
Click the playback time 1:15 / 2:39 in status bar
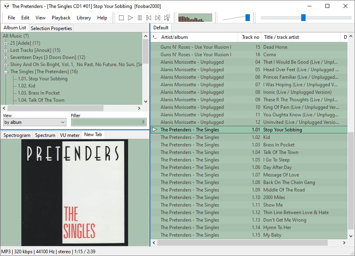point(85,252)
